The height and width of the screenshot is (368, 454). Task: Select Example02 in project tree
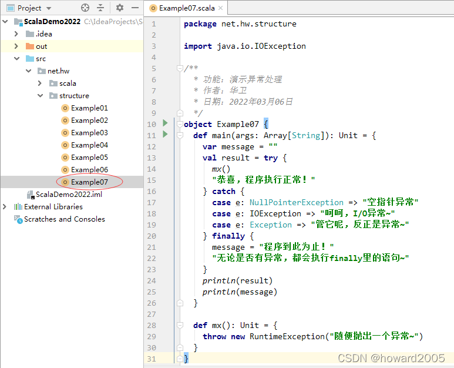click(x=89, y=121)
